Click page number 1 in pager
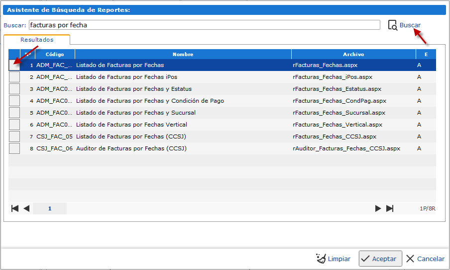The image size is (450, 270). (50, 208)
